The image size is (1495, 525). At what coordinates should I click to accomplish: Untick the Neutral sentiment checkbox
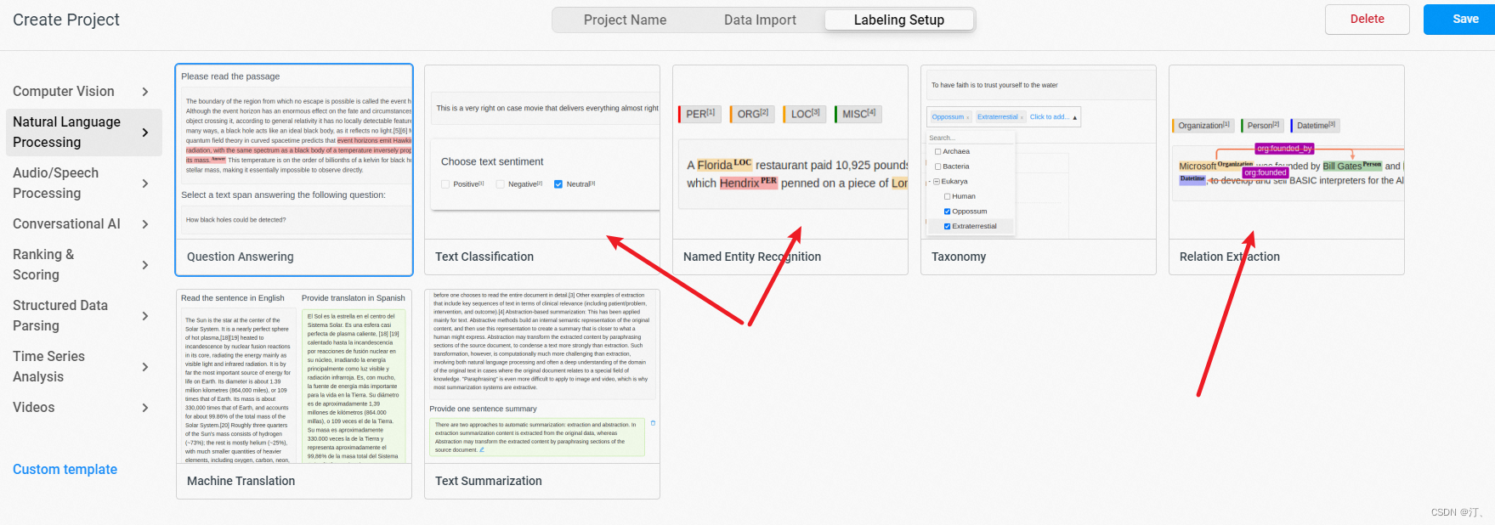[x=558, y=184]
